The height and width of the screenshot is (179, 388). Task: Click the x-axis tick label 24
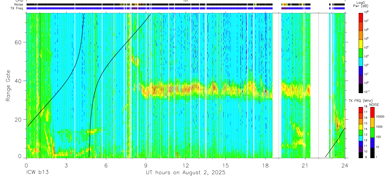tap(345, 165)
